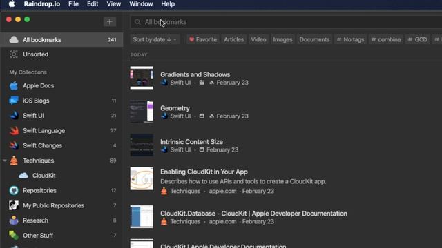This screenshot has height=248, width=442.
Task: Click the CloudKit cloud icon
Action: (x=23, y=176)
